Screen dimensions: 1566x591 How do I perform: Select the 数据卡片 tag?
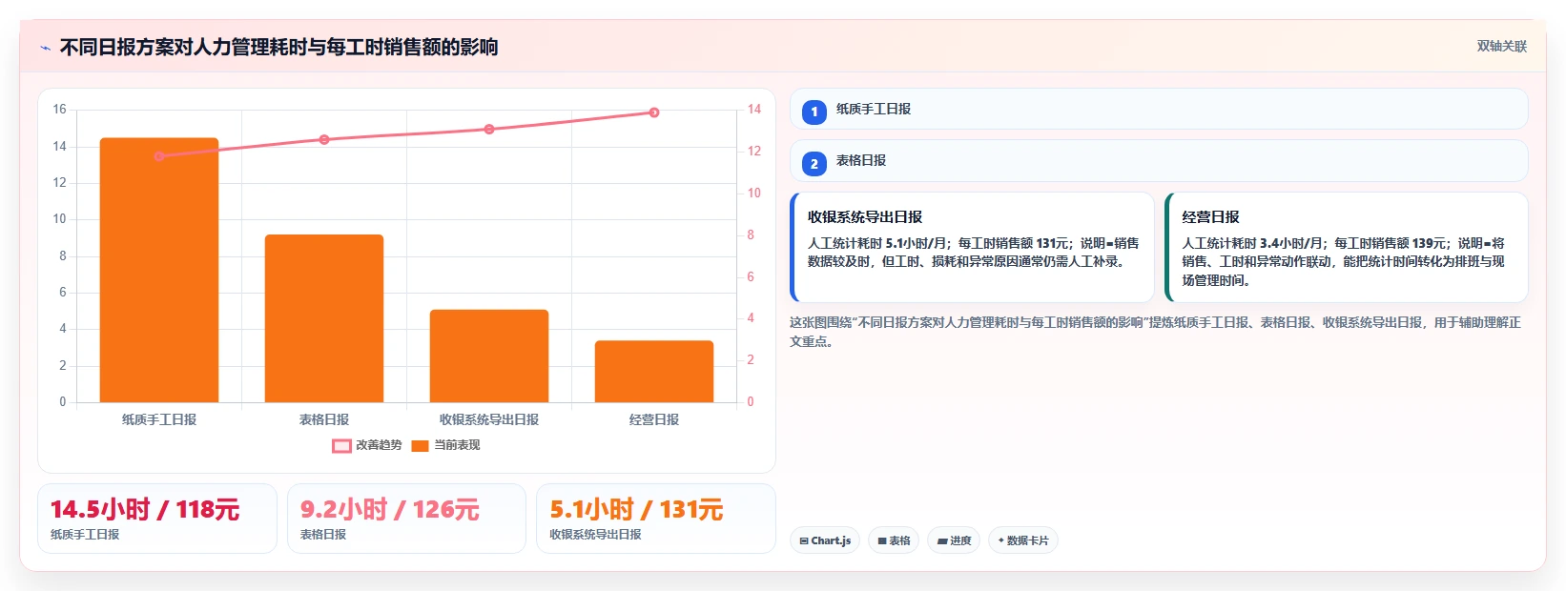point(1023,540)
